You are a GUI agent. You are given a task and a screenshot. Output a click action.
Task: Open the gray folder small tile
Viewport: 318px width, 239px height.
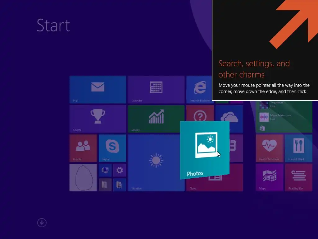coord(105,185)
